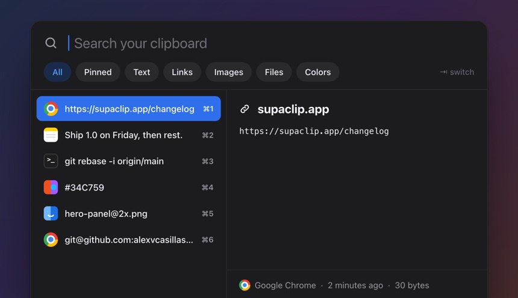
Task: Click the Finder icon beside hero-panel@2x.png
Action: coord(51,214)
